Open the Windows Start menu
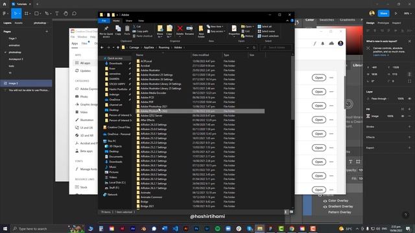This screenshot has width=415, height=233. [5, 228]
